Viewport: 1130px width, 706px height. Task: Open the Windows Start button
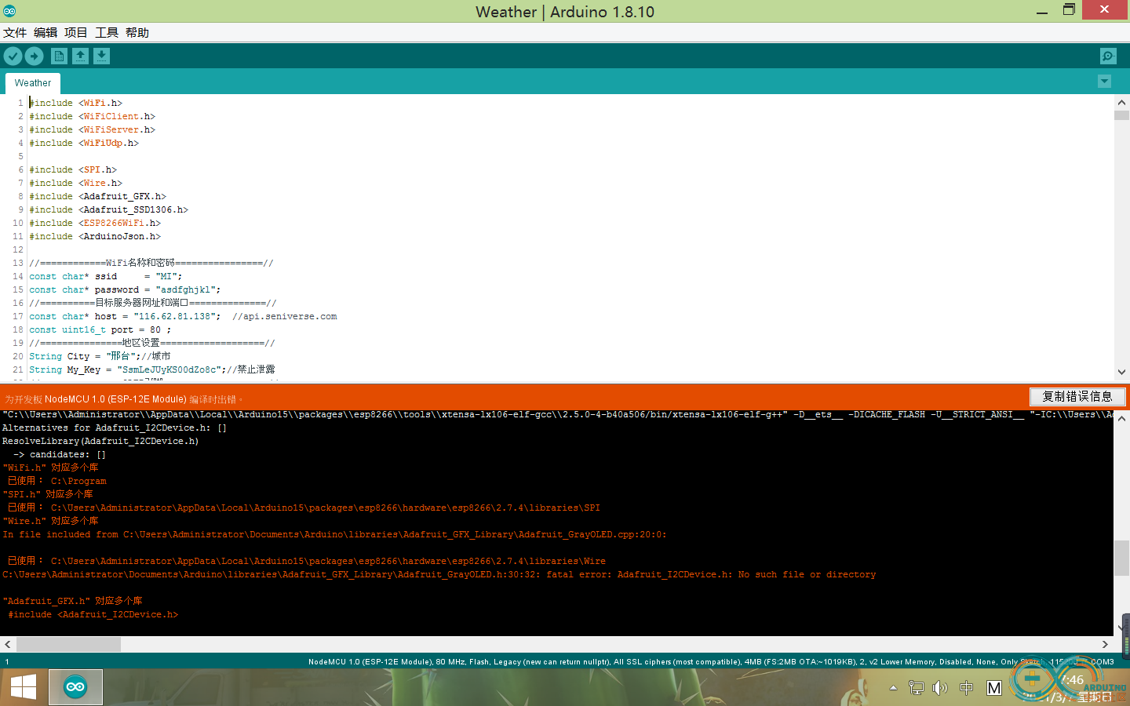24,687
